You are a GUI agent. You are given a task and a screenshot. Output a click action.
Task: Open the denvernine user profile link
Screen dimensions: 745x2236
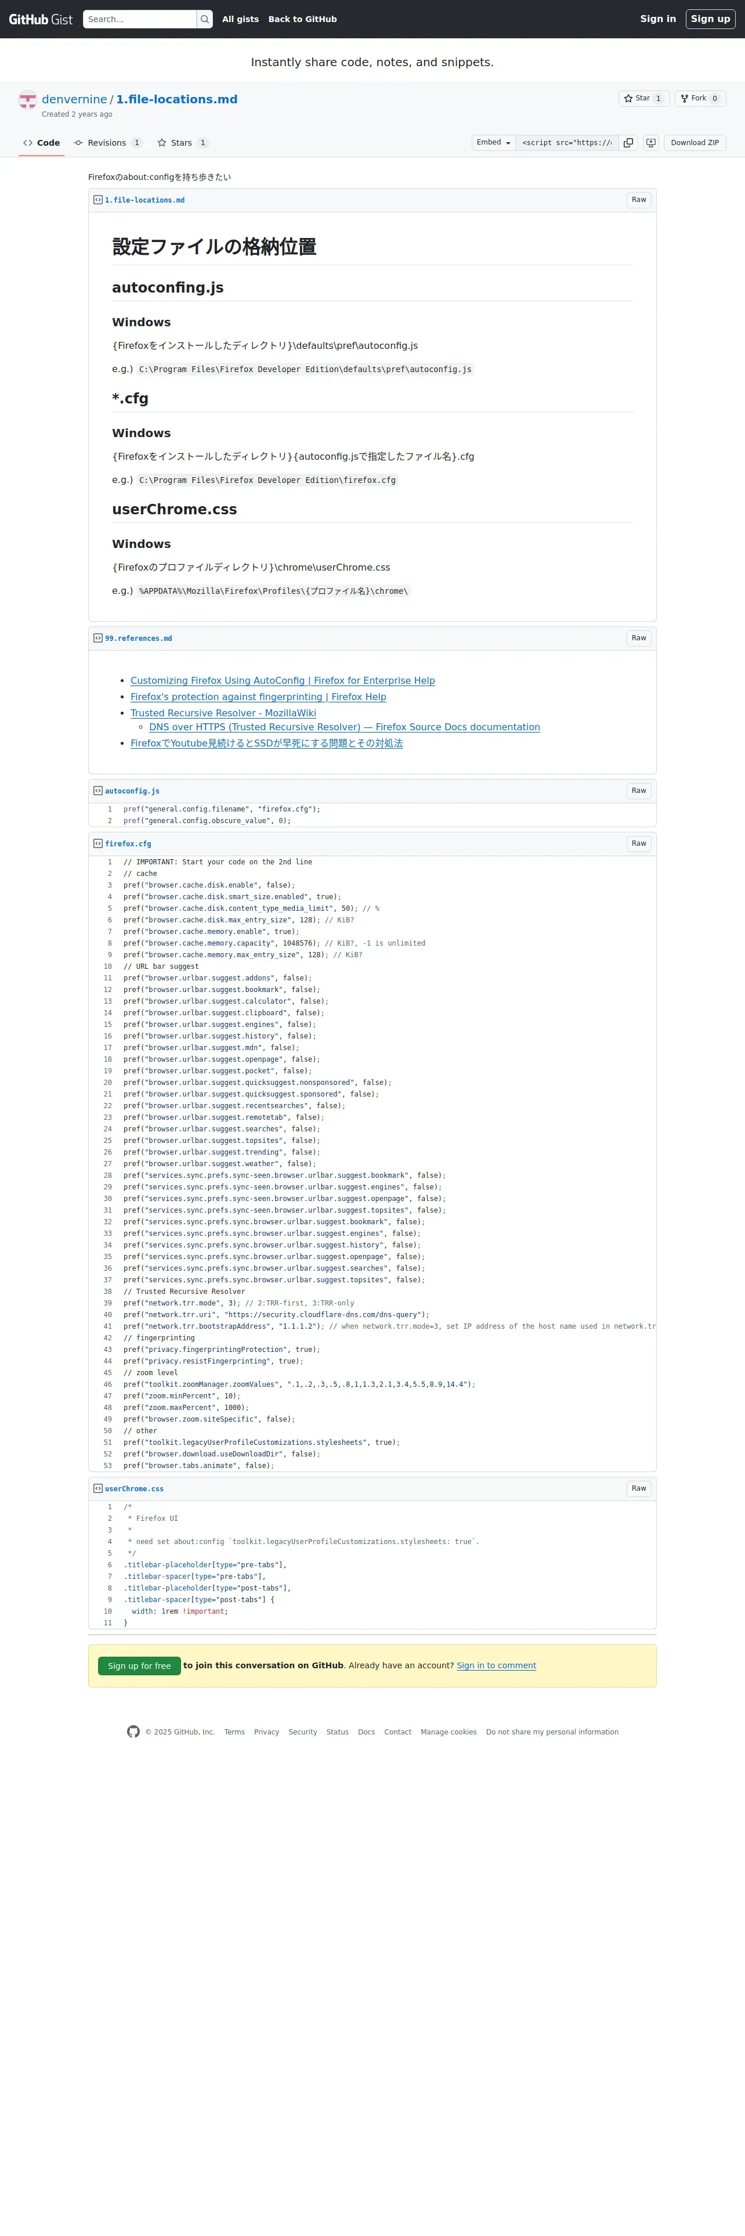click(75, 100)
